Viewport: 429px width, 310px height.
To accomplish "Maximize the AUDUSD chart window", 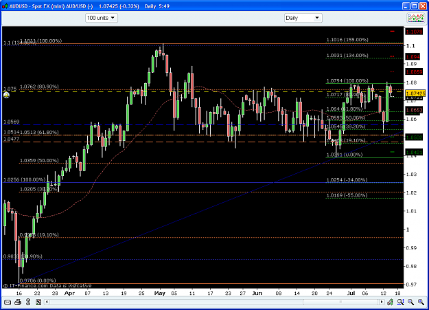I will 415,6.
